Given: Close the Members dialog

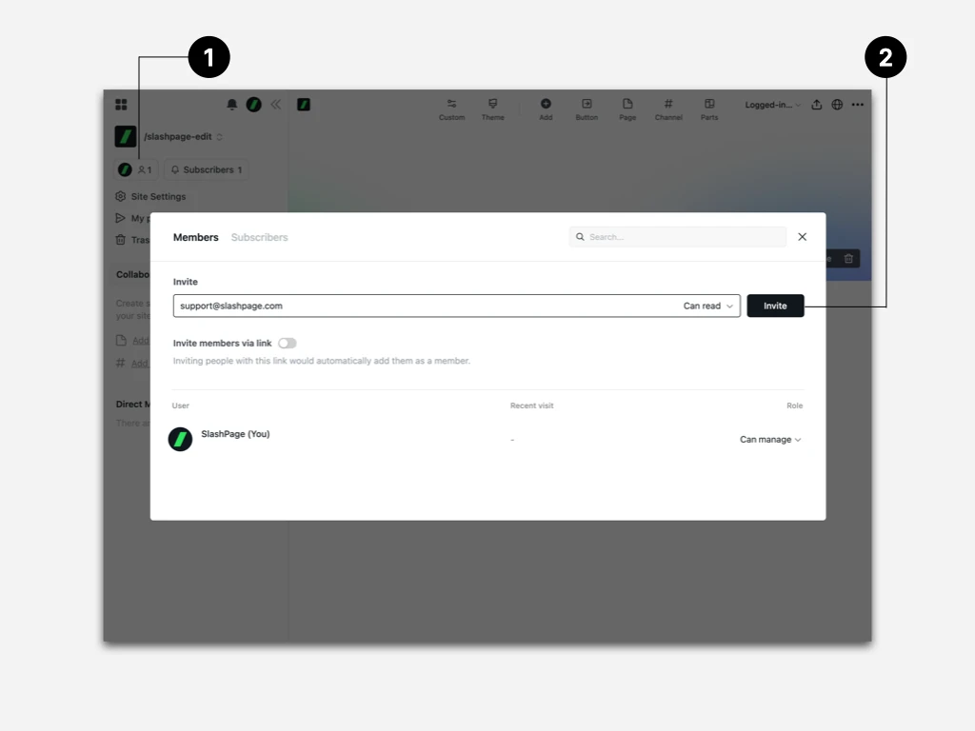Looking at the screenshot, I should pos(802,237).
